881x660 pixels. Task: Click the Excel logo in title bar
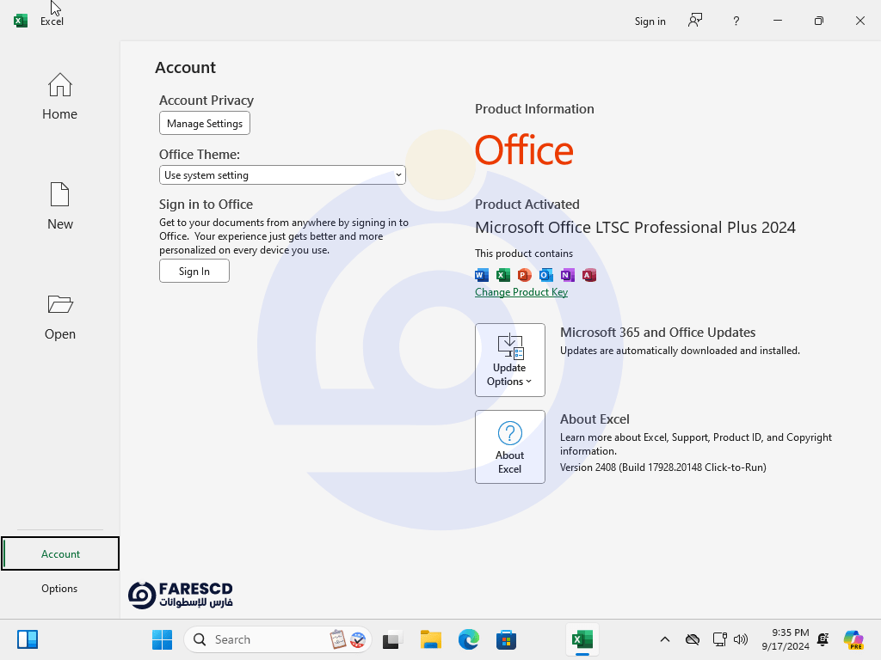click(21, 21)
